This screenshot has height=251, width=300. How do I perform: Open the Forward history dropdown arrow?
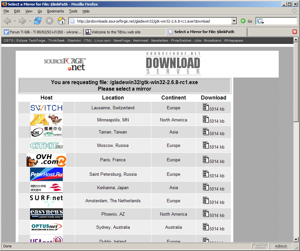[x=30, y=21]
